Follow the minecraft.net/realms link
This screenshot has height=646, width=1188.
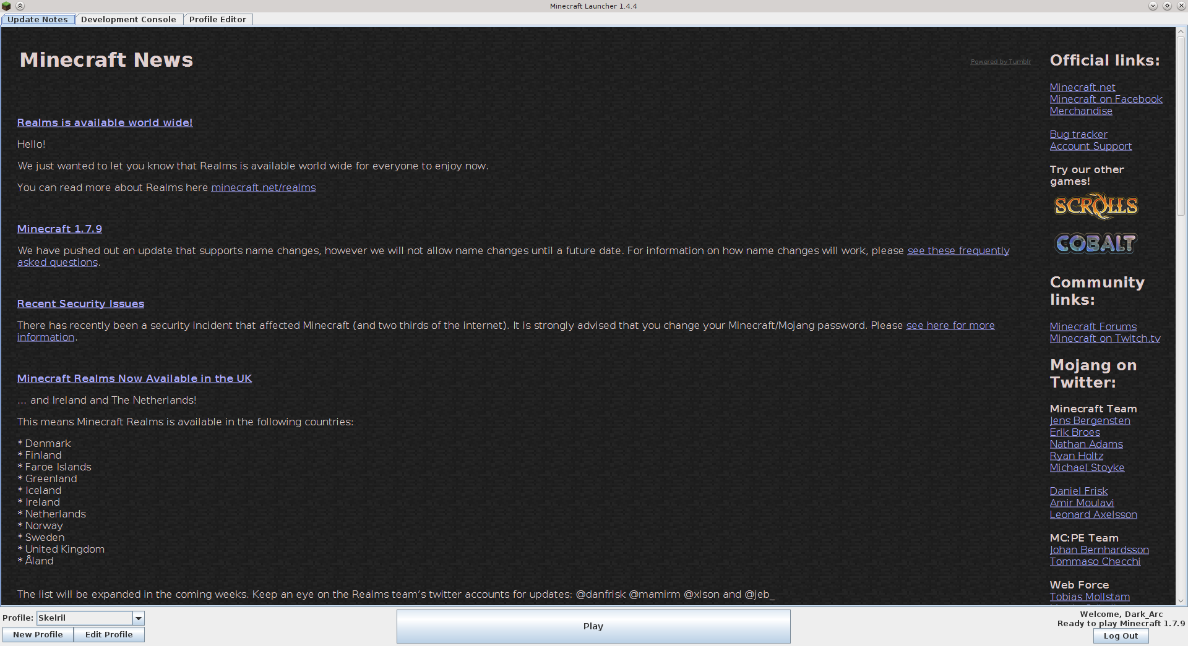coord(263,187)
